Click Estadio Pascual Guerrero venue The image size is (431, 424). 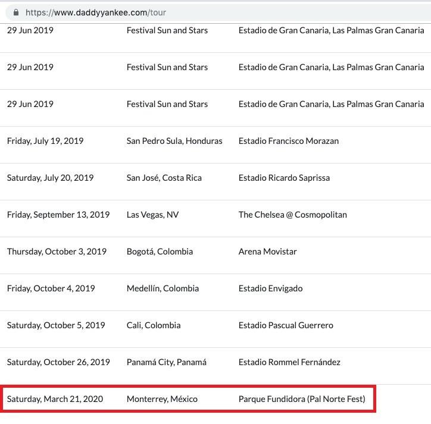(286, 325)
